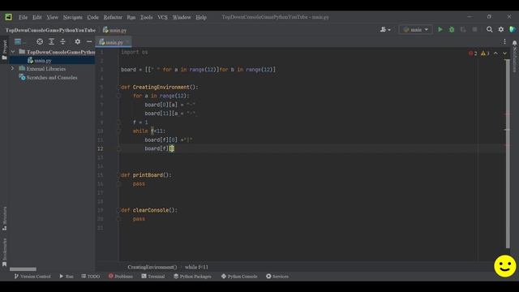Toggle the Bookmarks side tool window

click(x=4, y=252)
